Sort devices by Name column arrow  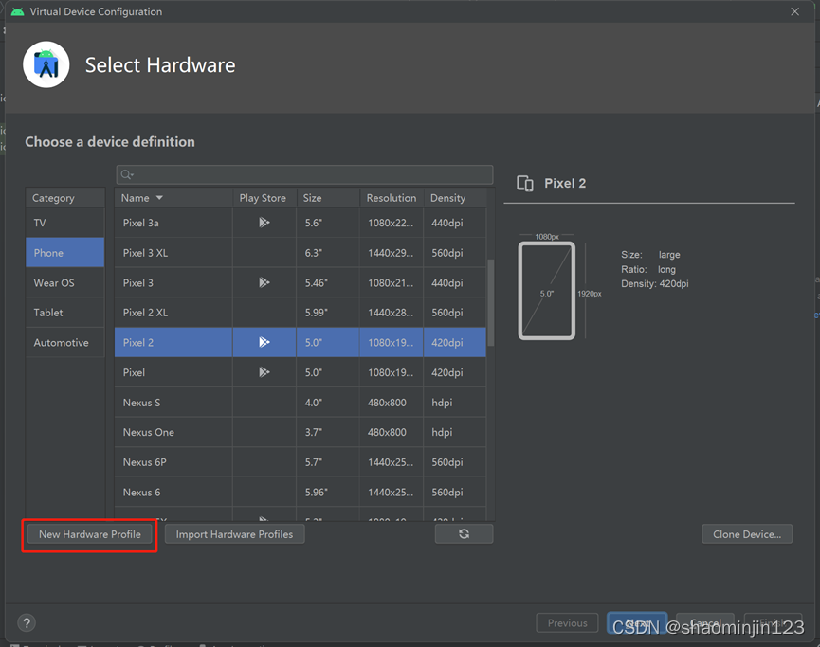point(159,198)
